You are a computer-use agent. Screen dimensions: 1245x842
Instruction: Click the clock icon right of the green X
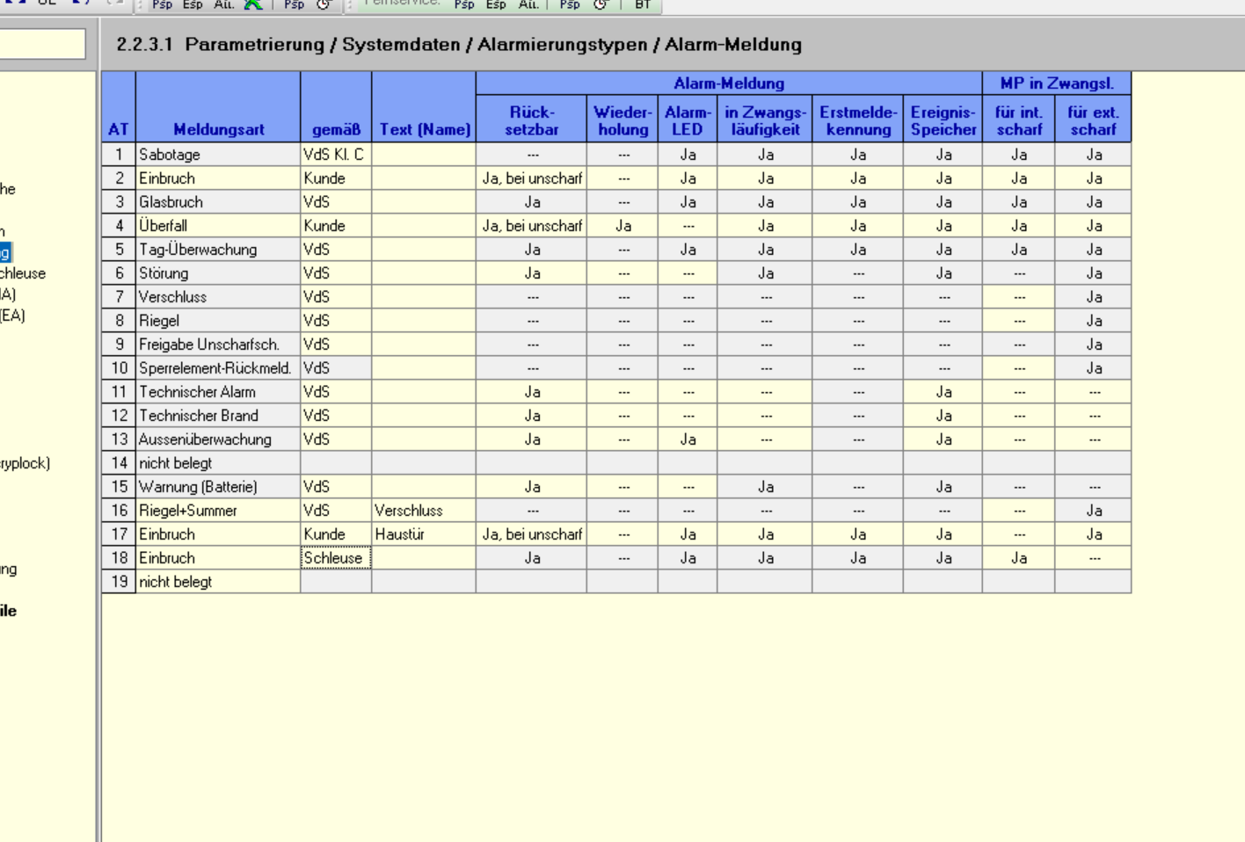[324, 5]
